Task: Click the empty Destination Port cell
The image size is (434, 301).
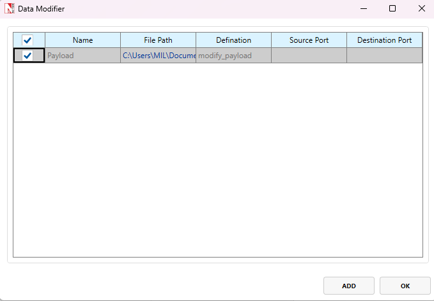Action: click(x=384, y=56)
